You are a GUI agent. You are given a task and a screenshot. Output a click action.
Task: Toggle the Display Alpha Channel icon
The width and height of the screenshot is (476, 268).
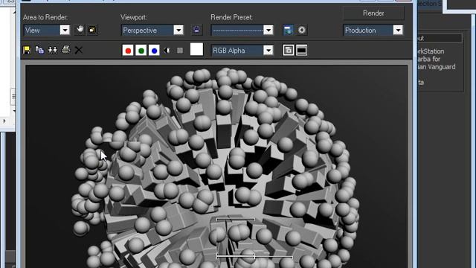coord(167,51)
